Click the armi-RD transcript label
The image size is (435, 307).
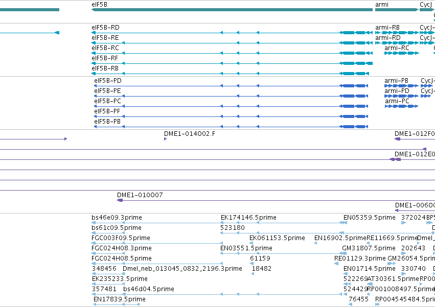388,38
